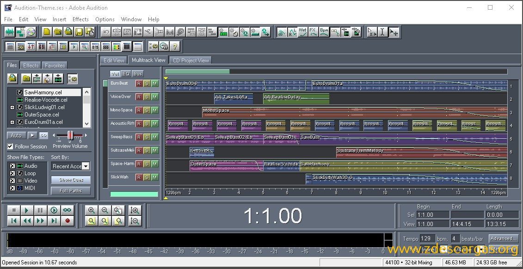Enable Play Looped infinity button
This screenshot has height=269, width=523.
pos(68,210)
